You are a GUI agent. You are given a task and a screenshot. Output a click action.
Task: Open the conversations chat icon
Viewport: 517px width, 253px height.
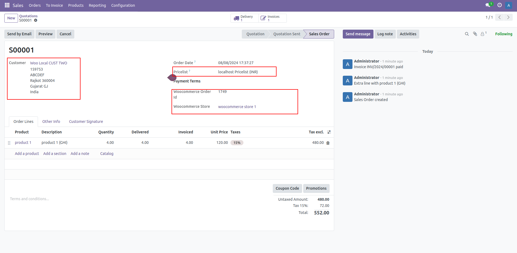pos(488,5)
